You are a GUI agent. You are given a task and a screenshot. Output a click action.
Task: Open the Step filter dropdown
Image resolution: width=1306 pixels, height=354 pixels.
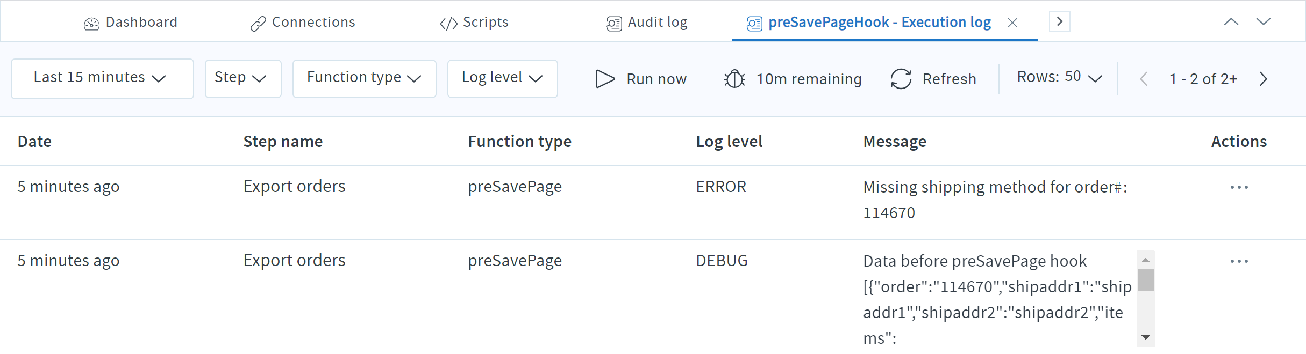pyautogui.click(x=243, y=79)
